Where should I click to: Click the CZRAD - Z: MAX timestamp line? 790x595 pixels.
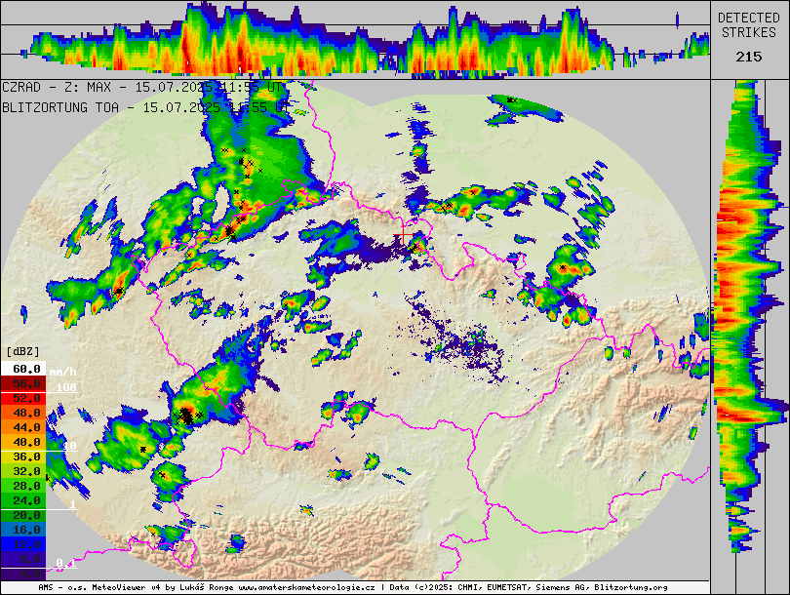point(142,87)
